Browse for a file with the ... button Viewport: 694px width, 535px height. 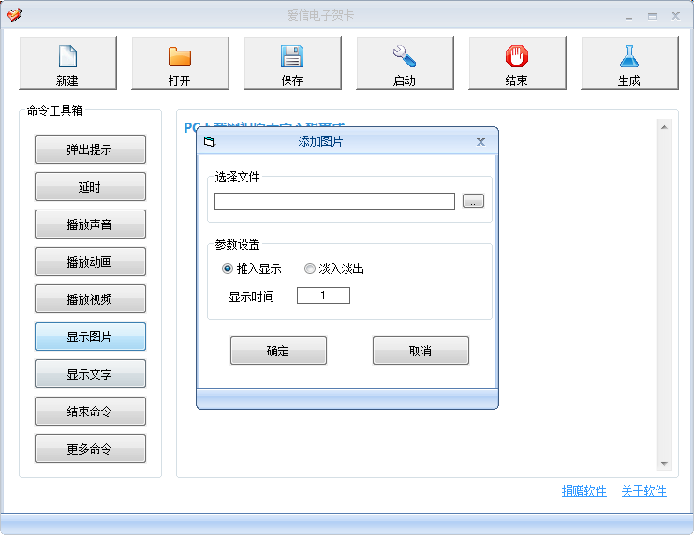click(x=473, y=201)
